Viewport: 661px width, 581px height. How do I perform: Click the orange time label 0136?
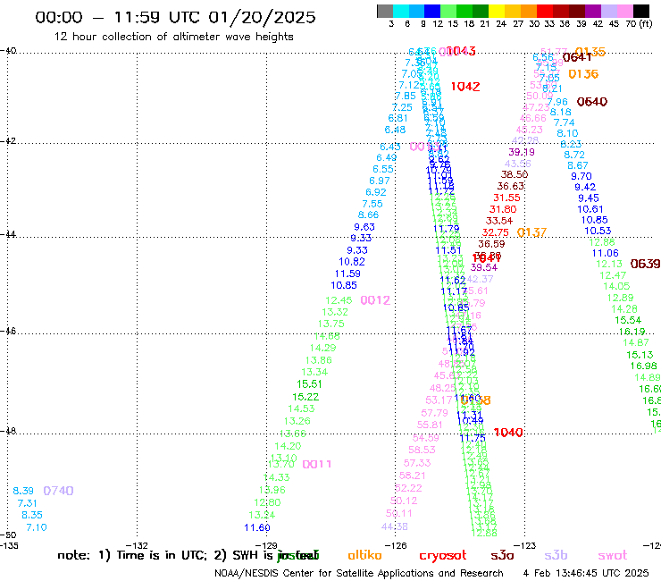[x=583, y=74]
